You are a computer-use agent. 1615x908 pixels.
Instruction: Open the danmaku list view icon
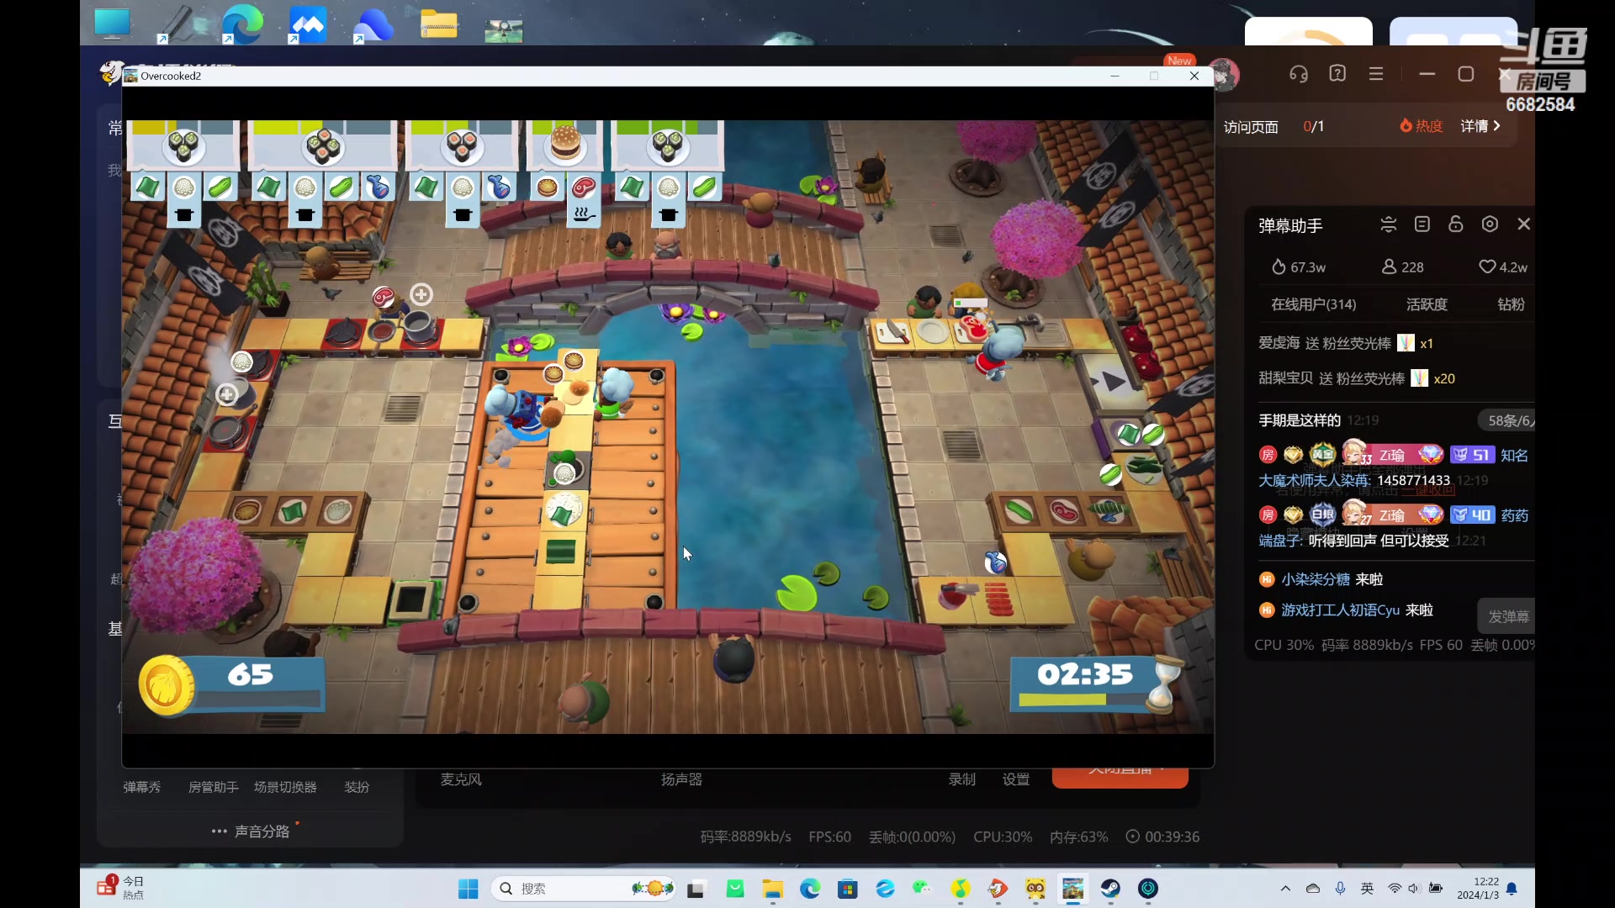1422,224
